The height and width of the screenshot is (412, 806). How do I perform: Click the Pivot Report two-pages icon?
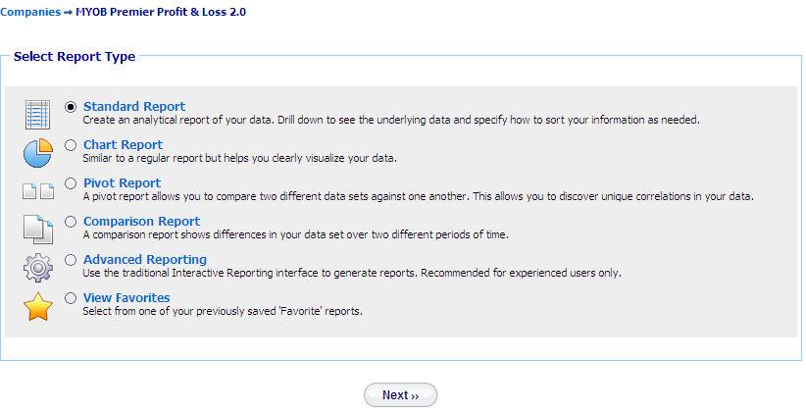pyautogui.click(x=38, y=191)
